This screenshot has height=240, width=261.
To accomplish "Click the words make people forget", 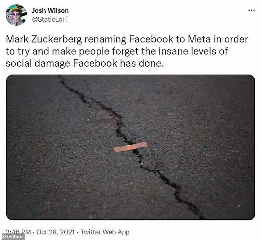I will (x=95, y=52).
